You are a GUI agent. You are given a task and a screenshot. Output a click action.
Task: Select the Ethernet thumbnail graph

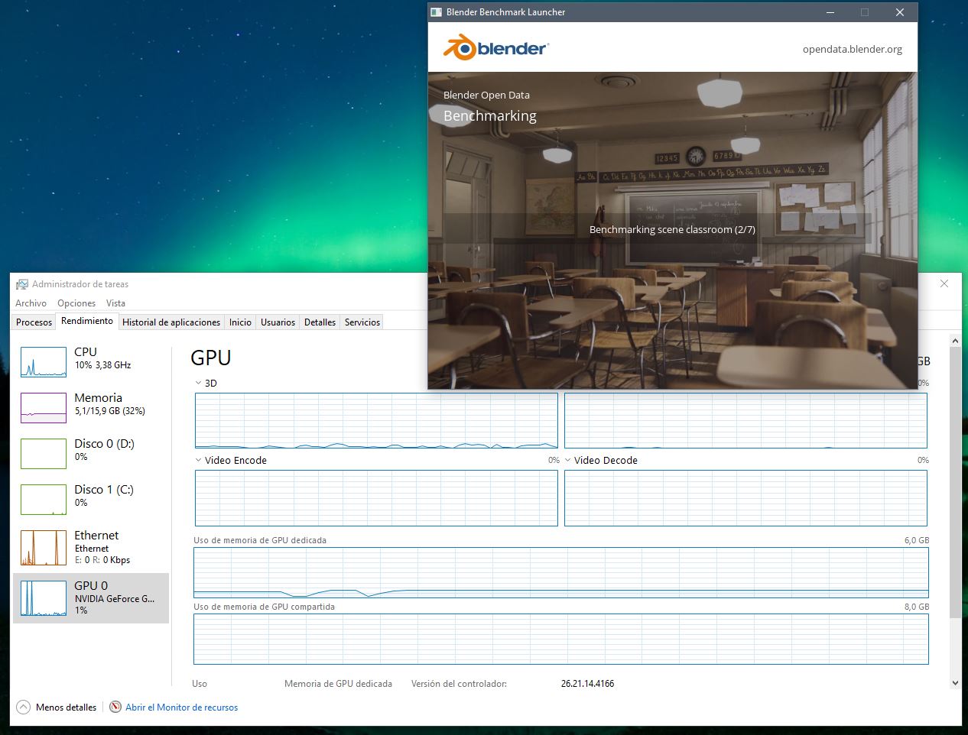[x=44, y=548]
